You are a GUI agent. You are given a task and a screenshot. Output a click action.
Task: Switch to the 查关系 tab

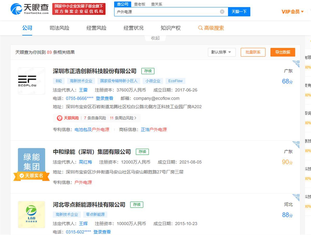click(x=157, y=4)
